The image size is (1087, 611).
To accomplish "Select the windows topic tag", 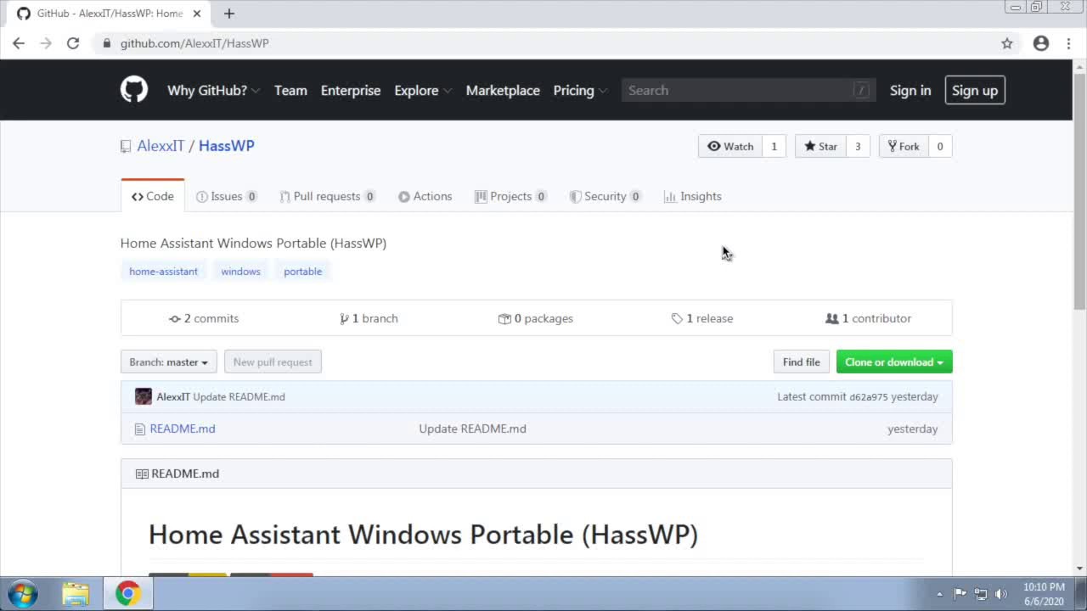I will click(x=240, y=272).
